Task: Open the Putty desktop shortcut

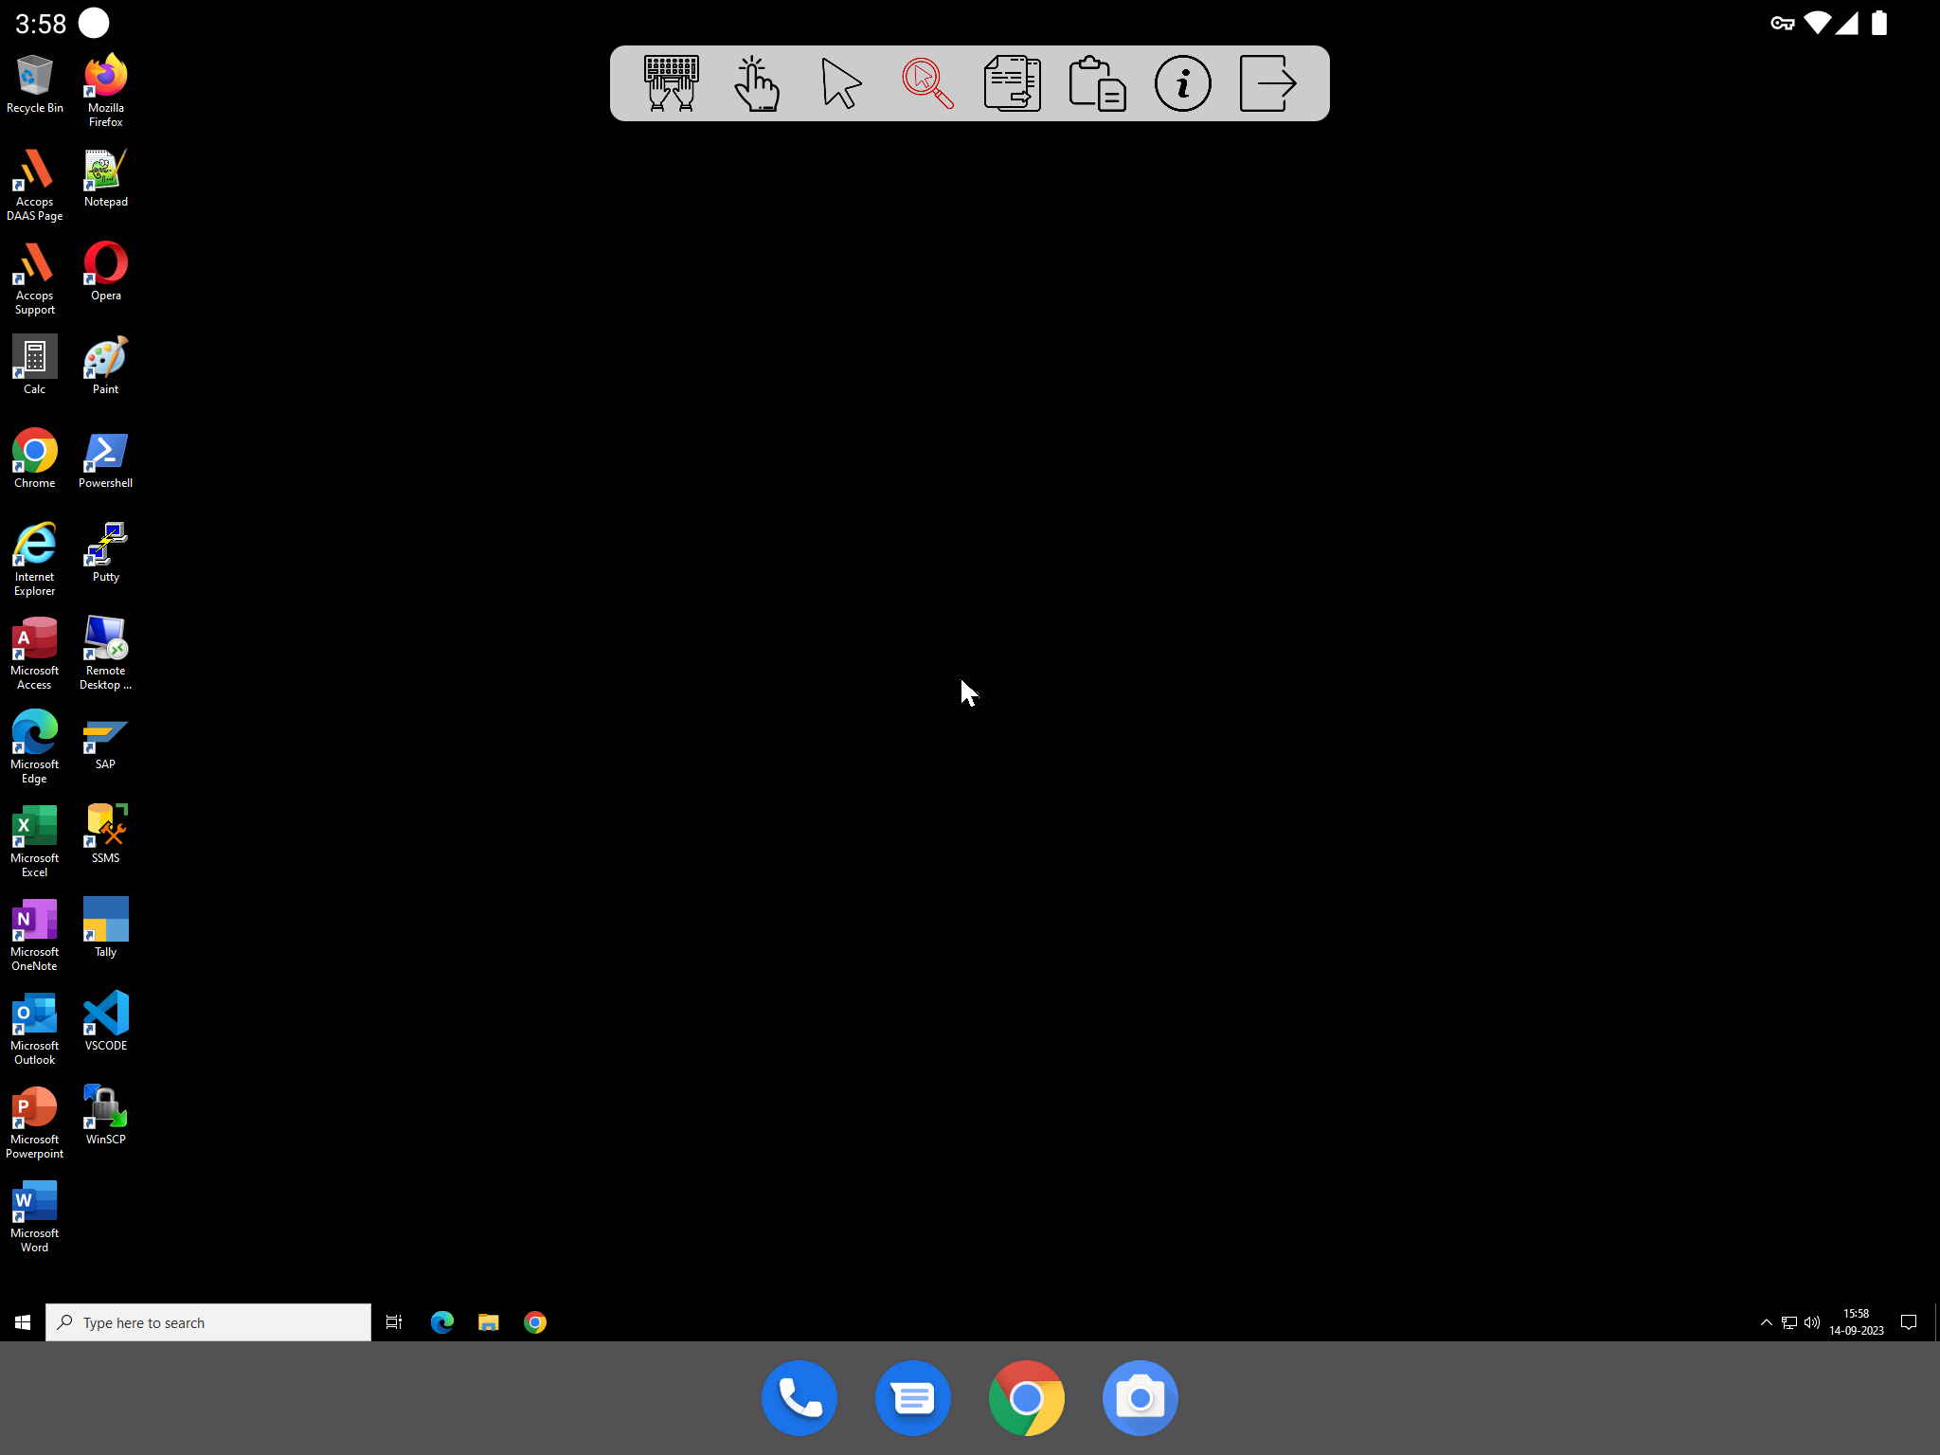Action: point(106,553)
